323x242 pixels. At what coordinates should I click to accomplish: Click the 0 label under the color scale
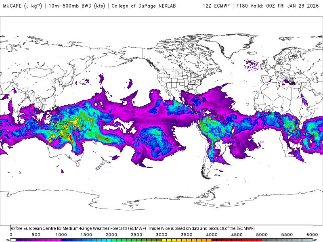(11, 235)
